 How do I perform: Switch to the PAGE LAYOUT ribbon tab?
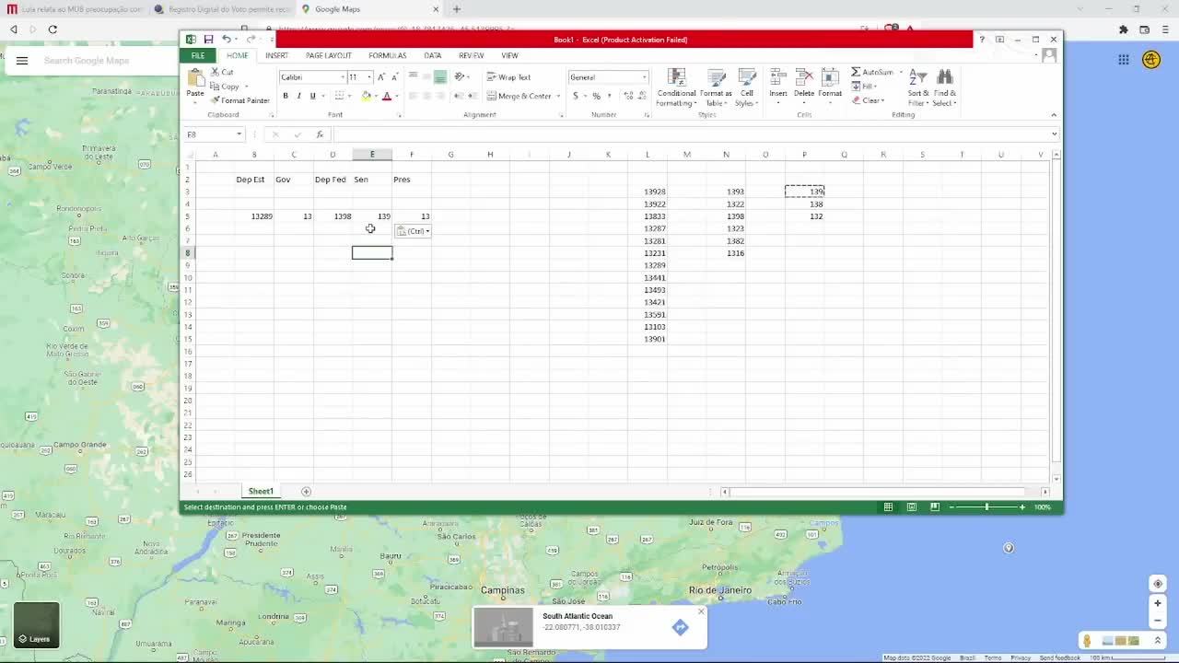point(329,56)
